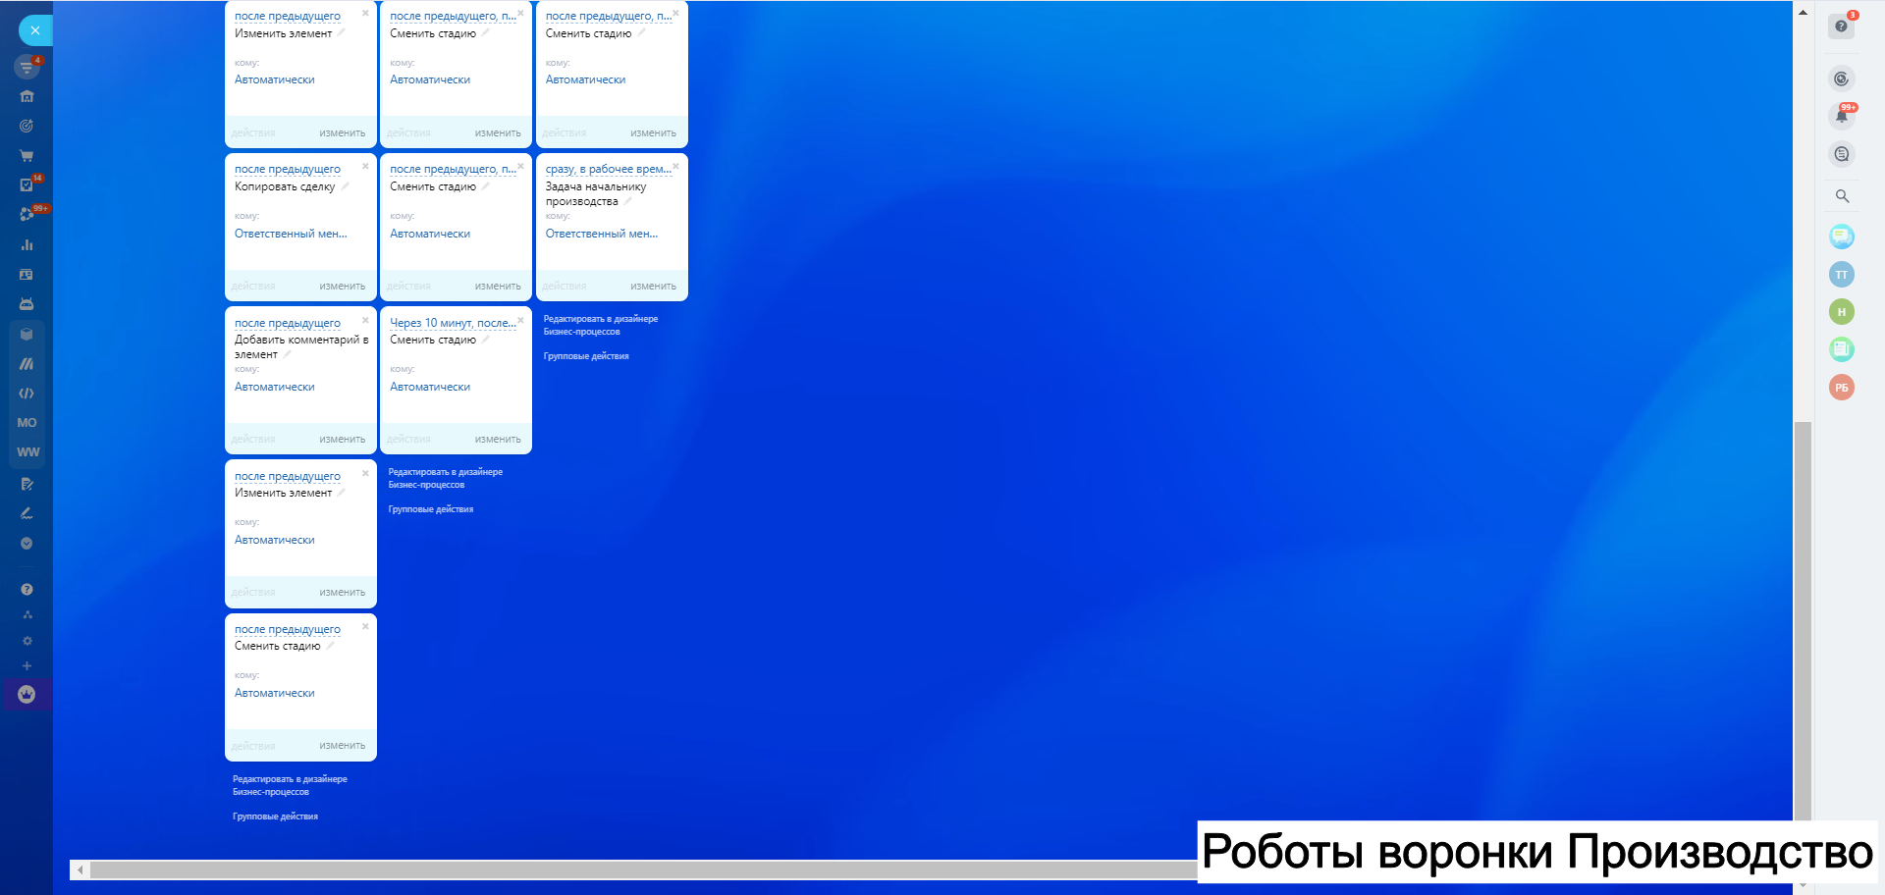Open Ответственный мен... link on Копировать сделку robot
Viewport: 1885px width, 895px height.
tap(291, 234)
